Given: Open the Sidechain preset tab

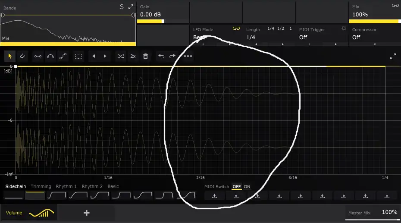Looking at the screenshot, I should (16, 186).
